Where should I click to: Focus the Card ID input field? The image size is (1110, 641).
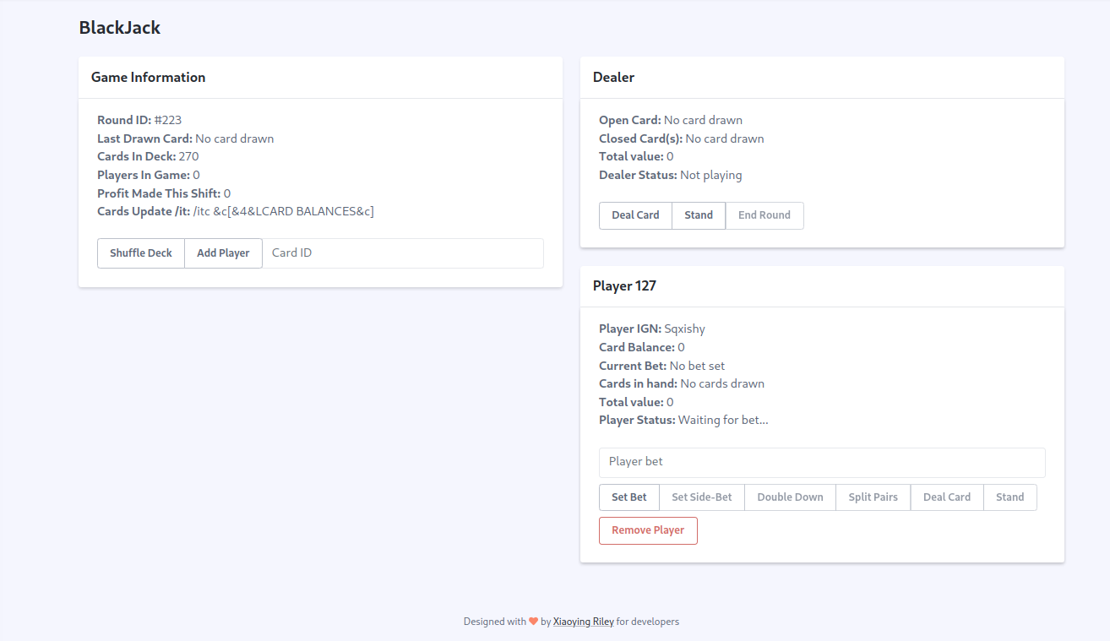402,253
